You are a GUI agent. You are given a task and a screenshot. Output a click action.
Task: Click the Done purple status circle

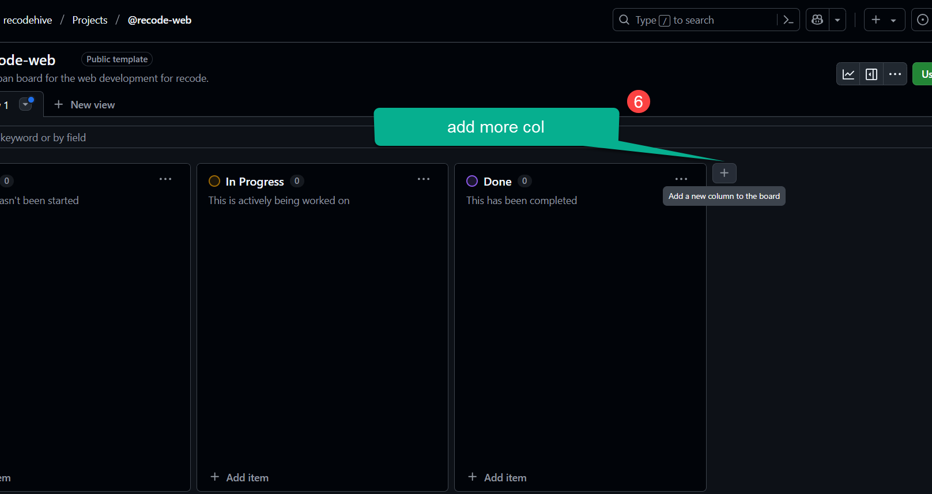pyautogui.click(x=472, y=181)
